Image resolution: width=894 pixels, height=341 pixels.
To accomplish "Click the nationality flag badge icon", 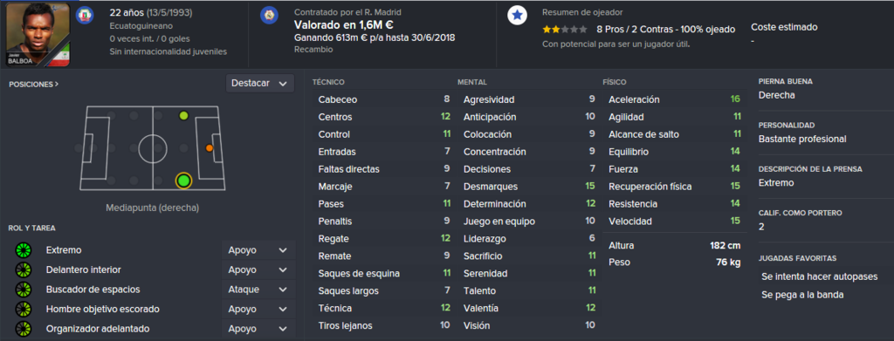I will pos(85,15).
